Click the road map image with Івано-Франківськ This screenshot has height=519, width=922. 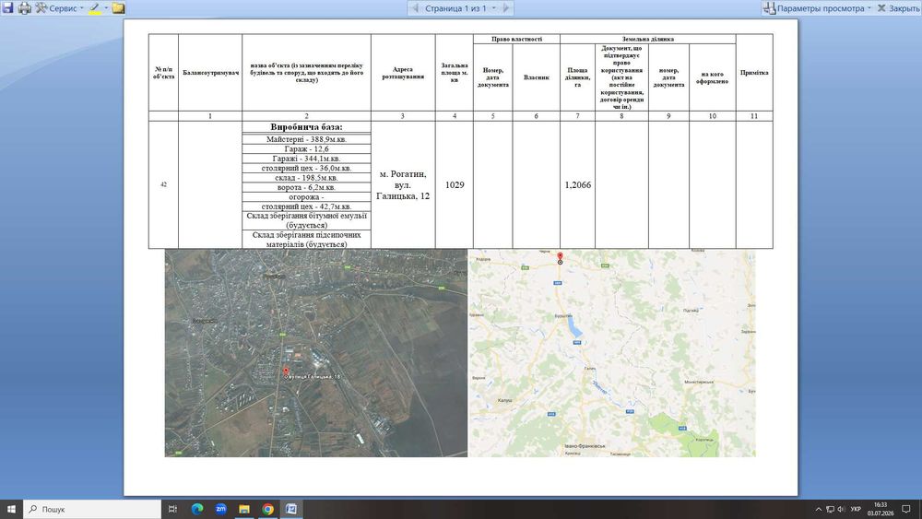[x=612, y=353]
